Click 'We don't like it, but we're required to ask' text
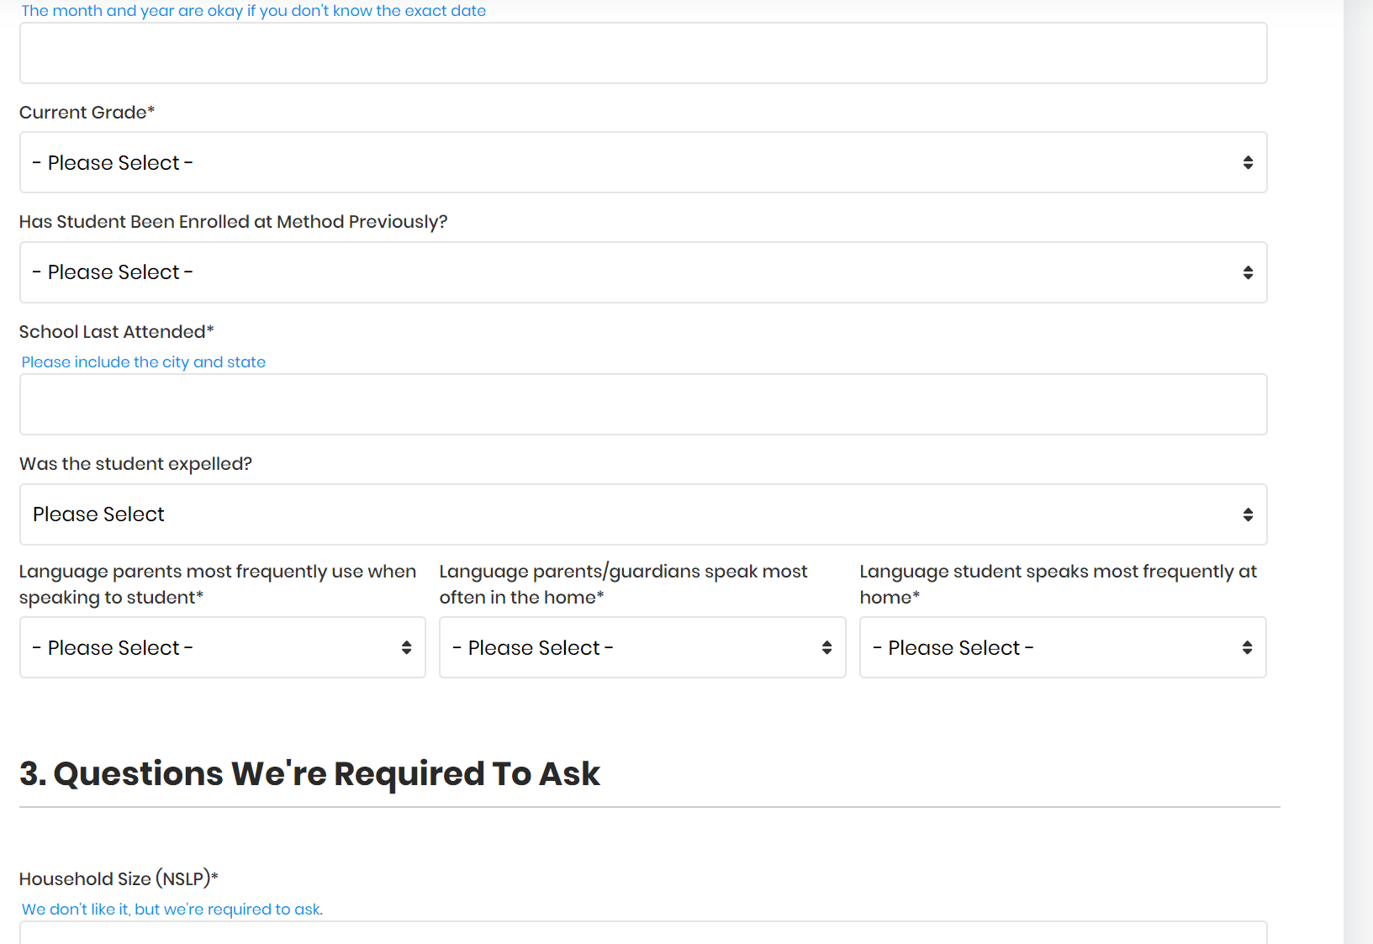The width and height of the screenshot is (1373, 944). pyautogui.click(x=172, y=910)
